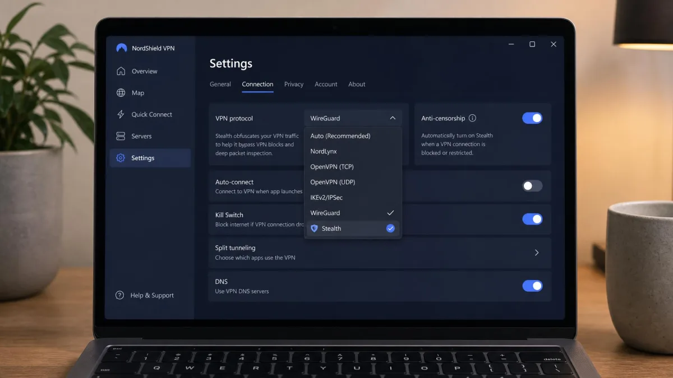
Task: Click the Help & Support question icon
Action: [119, 295]
